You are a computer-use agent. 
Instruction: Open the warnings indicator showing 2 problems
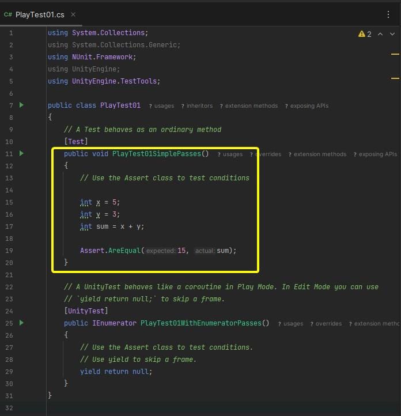point(365,34)
